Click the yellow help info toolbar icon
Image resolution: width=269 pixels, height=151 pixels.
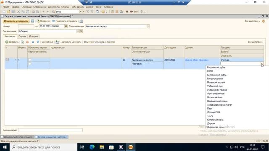coord(103,12)
